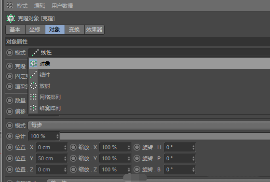
Task: Toggle animation dot for 缩放 . X
Action: [x=73, y=147]
